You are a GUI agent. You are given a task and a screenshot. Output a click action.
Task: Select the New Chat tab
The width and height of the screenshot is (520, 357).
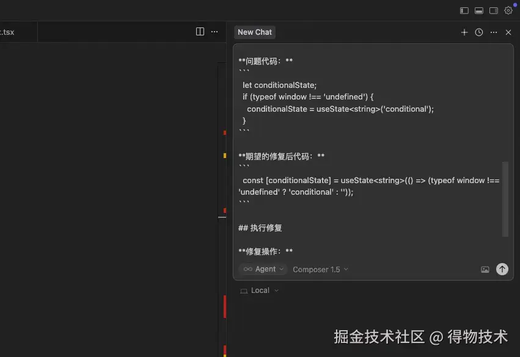coord(255,32)
